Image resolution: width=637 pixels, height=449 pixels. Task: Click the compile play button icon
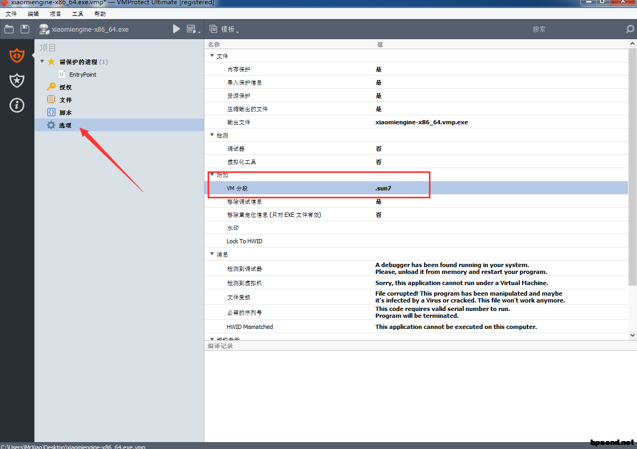click(176, 29)
